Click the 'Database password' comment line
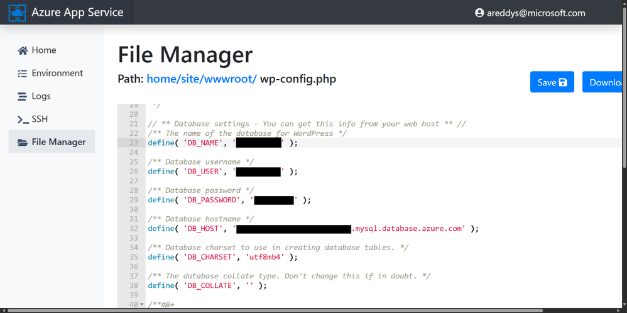 tap(201, 190)
